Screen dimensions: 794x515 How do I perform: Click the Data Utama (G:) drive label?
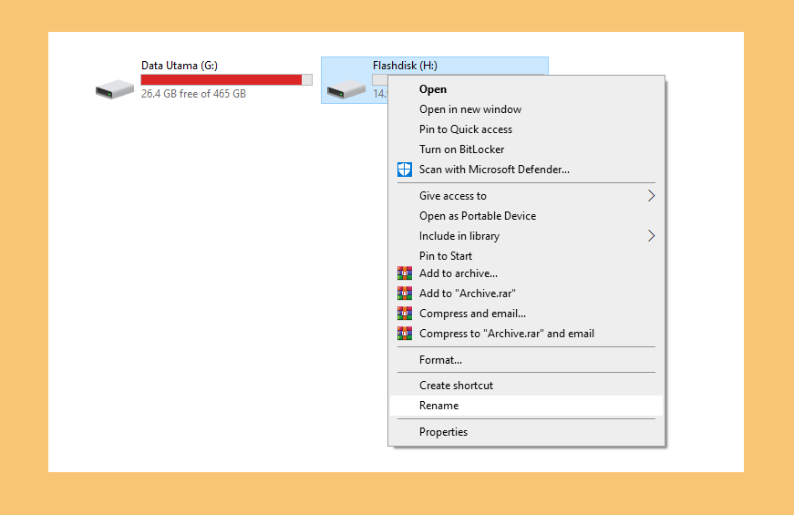pyautogui.click(x=180, y=66)
